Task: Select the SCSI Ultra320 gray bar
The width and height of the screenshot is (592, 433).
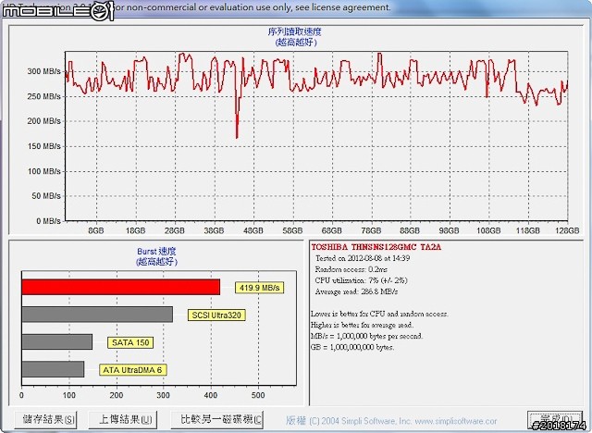Action: [x=96, y=315]
